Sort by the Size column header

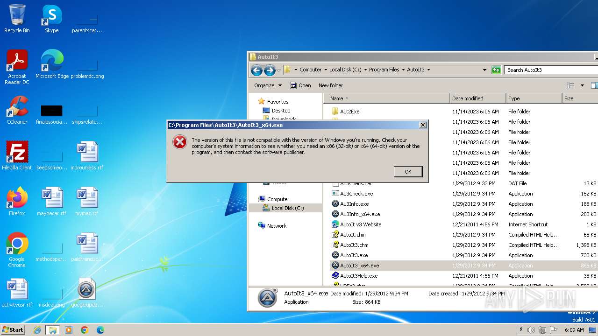[x=580, y=98]
